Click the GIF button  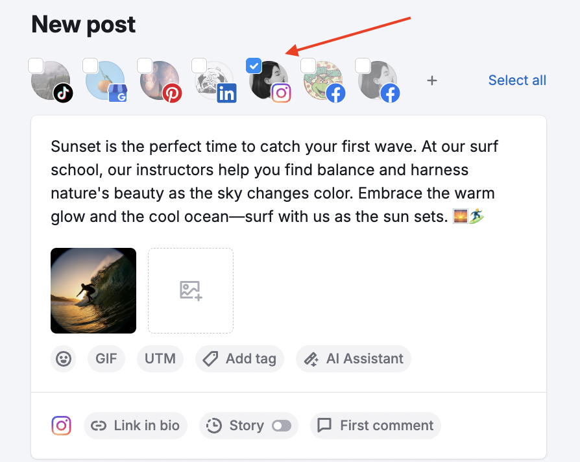(x=106, y=358)
